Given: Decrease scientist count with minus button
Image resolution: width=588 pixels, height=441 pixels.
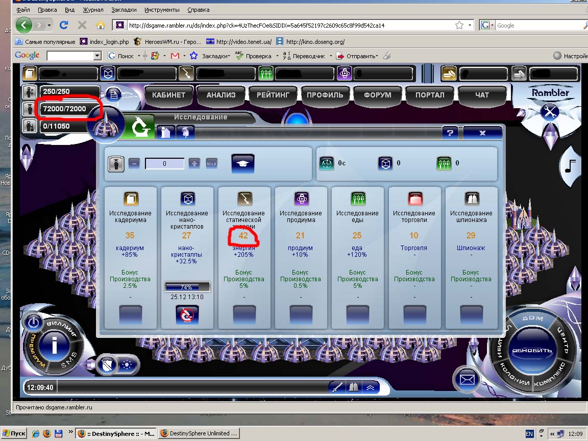Looking at the screenshot, I should click(134, 163).
